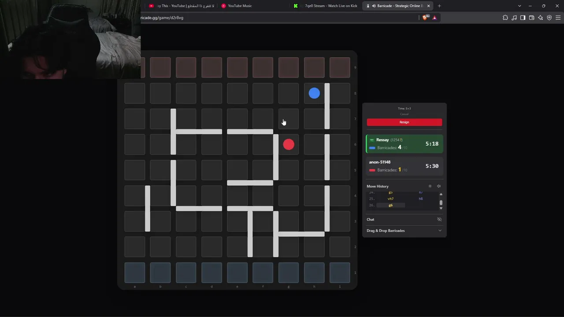Click the blue barricade color marker for Ressay
564x317 pixels.
click(372, 148)
